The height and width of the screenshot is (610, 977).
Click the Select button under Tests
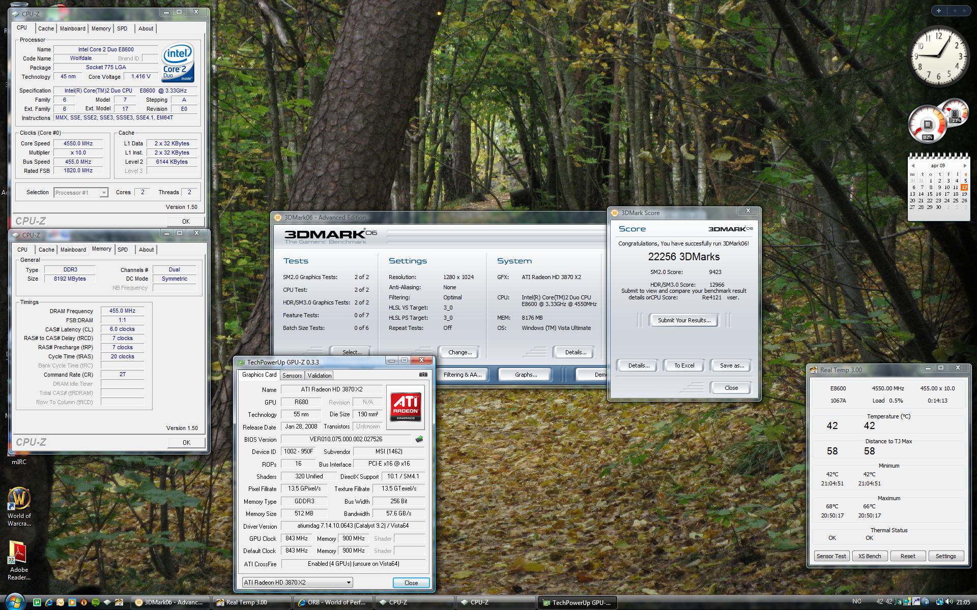[x=352, y=352]
